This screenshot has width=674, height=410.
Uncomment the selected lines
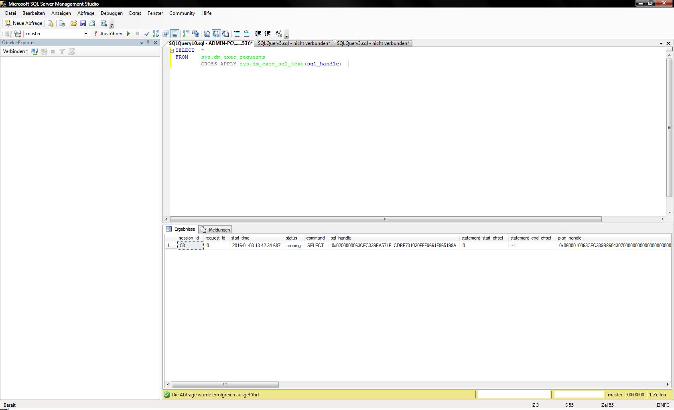click(246, 34)
